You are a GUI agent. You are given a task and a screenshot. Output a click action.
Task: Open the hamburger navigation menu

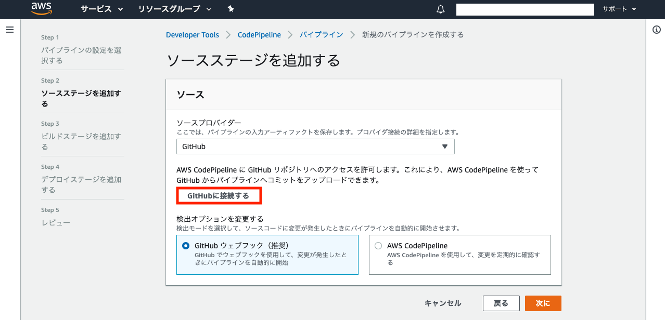(x=9, y=29)
